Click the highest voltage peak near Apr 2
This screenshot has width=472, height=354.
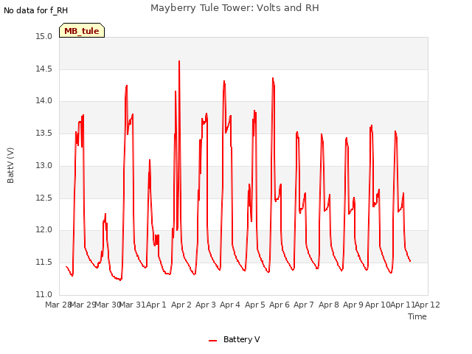point(179,61)
